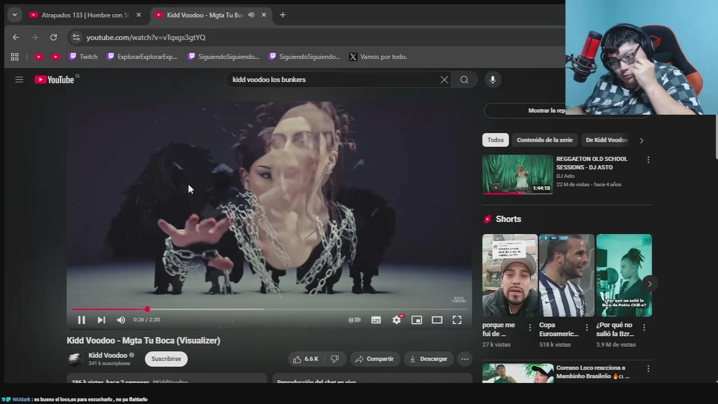Dislike the video
This screenshot has height=404, width=718.
pyautogui.click(x=335, y=359)
